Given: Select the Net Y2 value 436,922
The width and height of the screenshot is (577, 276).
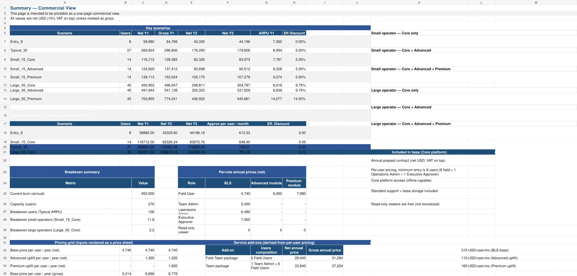Looking at the screenshot, I should [x=191, y=99].
